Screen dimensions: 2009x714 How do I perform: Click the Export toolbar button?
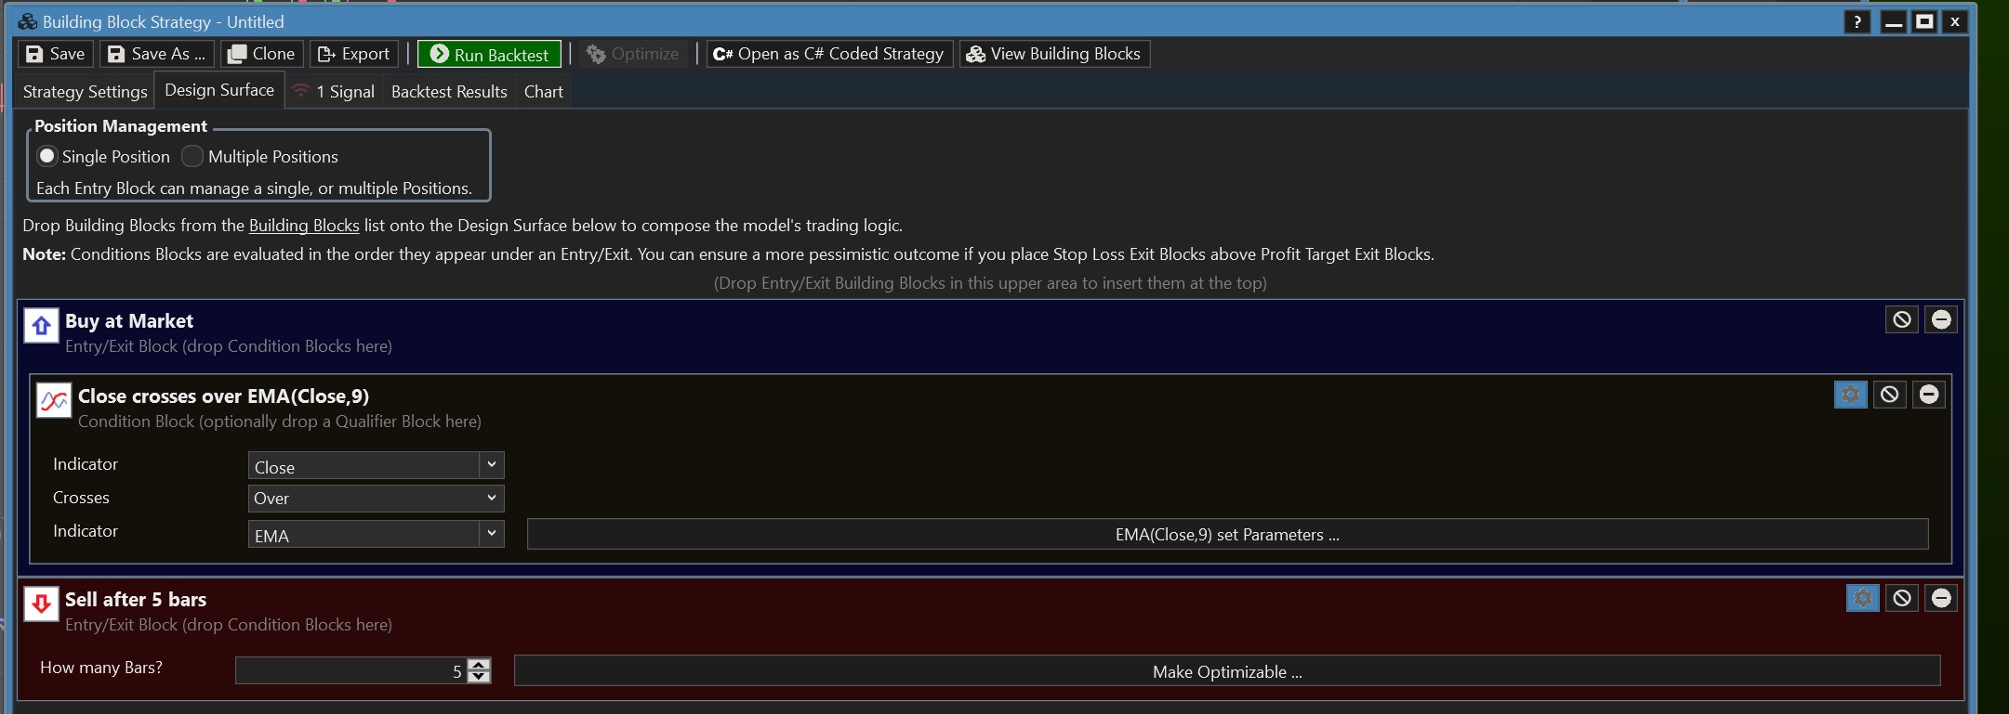point(354,55)
